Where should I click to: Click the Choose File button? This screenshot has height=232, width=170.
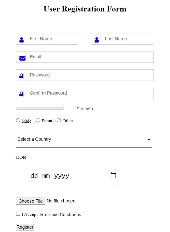tap(31, 201)
